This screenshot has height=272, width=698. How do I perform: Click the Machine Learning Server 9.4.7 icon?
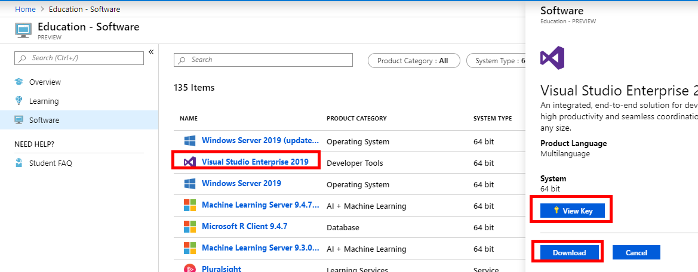pyautogui.click(x=190, y=205)
